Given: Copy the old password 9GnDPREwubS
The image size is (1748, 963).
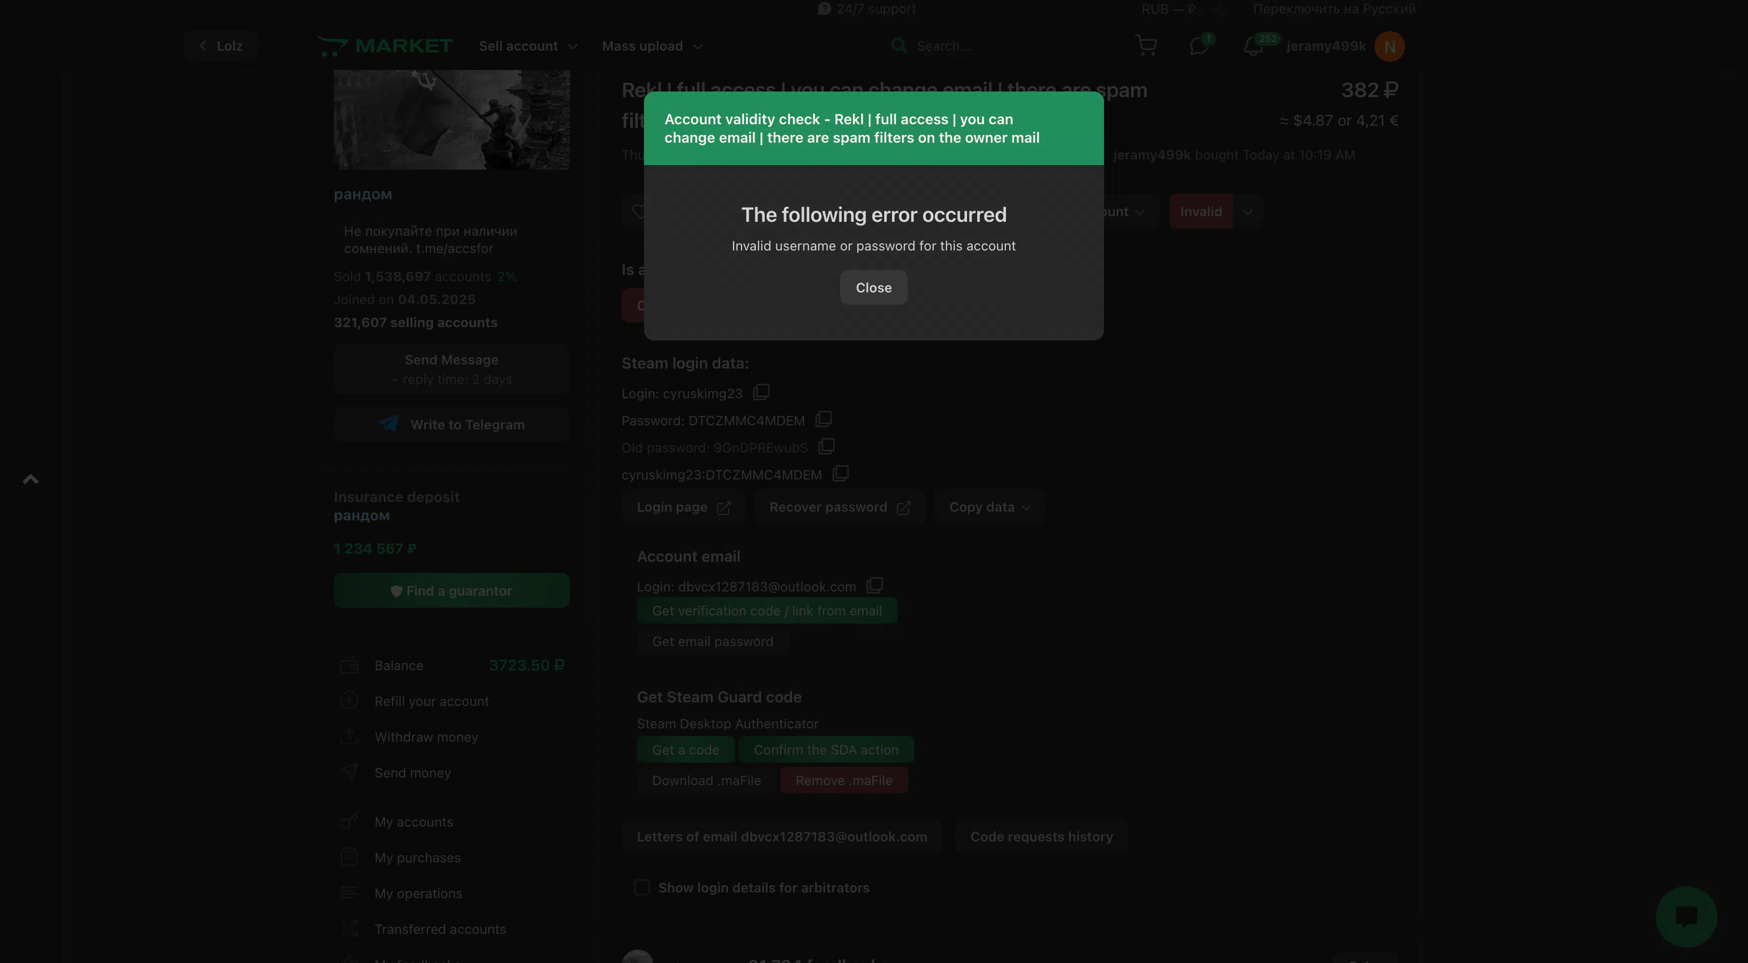Looking at the screenshot, I should click(826, 447).
